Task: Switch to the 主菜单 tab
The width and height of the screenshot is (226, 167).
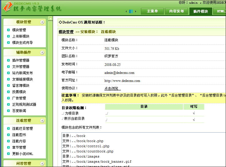Action: pos(152,11)
